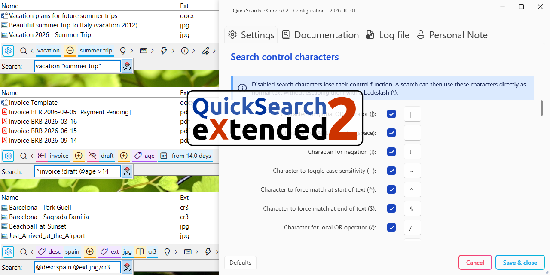Open gear settings in invoice search toolbar
Viewport: 550px width, 275px height.
click(x=9, y=156)
